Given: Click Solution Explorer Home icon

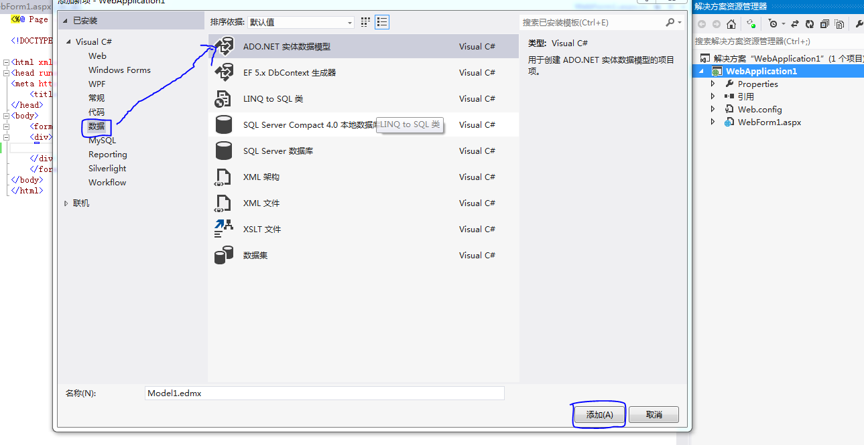Looking at the screenshot, I should tap(731, 24).
